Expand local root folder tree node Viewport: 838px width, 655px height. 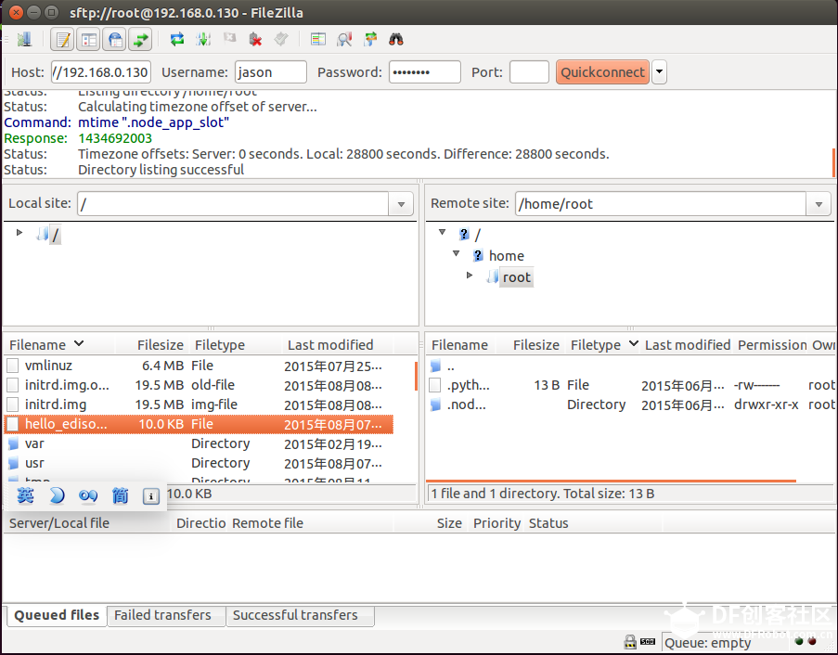pos(19,232)
